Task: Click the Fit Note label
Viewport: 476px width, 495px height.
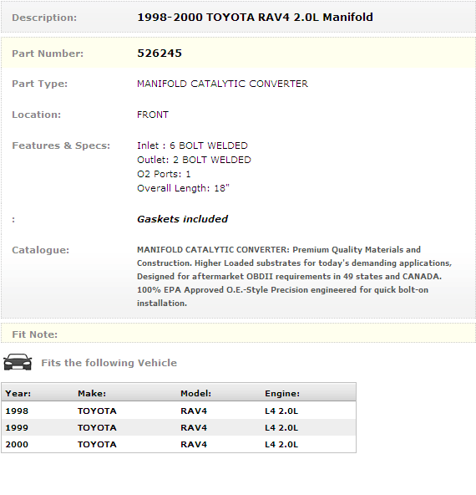Action: [x=35, y=334]
